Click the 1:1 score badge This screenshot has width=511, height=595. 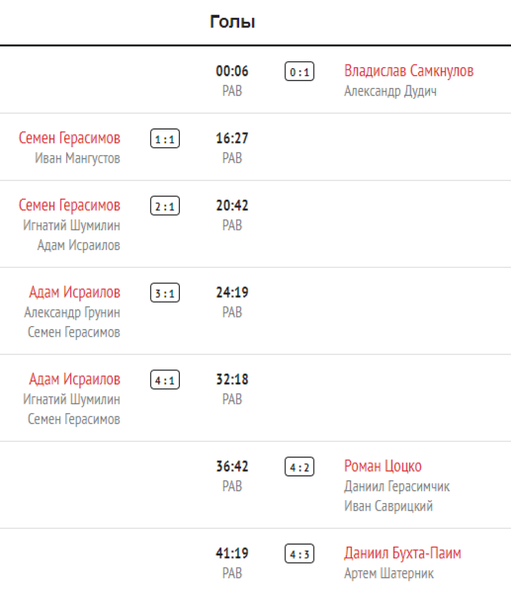pos(165,139)
